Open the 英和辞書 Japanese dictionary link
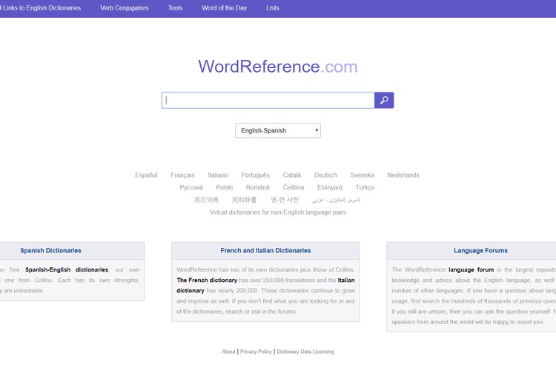The width and height of the screenshot is (556, 370). [x=245, y=200]
